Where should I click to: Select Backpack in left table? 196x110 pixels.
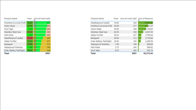(x=8, y=44)
